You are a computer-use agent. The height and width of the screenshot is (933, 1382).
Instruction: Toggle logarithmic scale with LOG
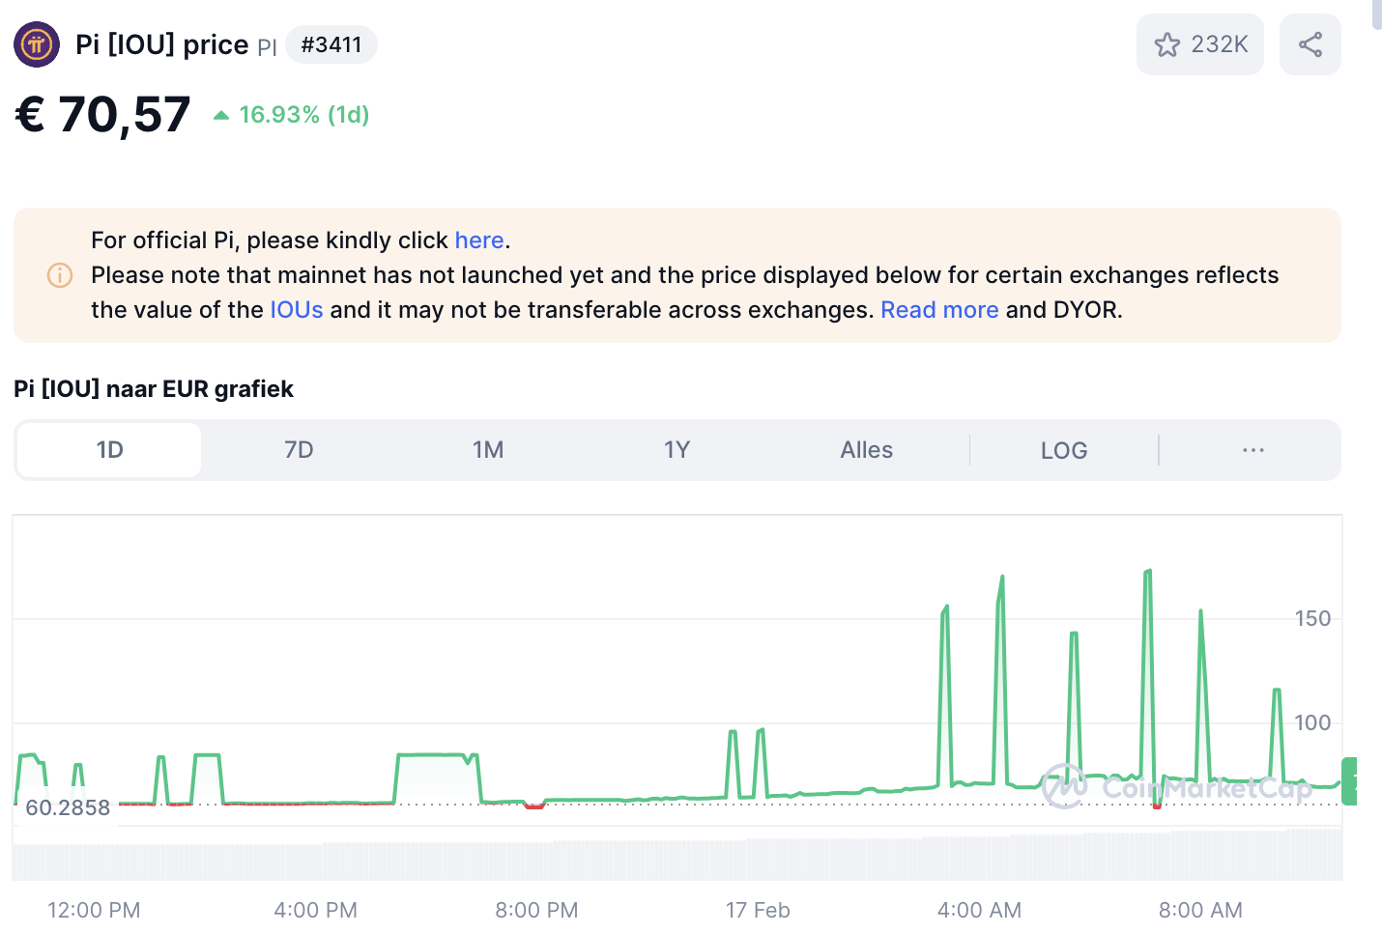(x=1063, y=449)
